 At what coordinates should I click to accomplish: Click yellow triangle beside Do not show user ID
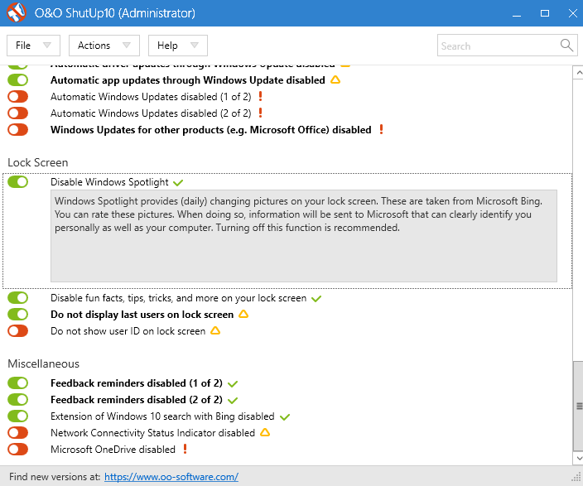(215, 330)
